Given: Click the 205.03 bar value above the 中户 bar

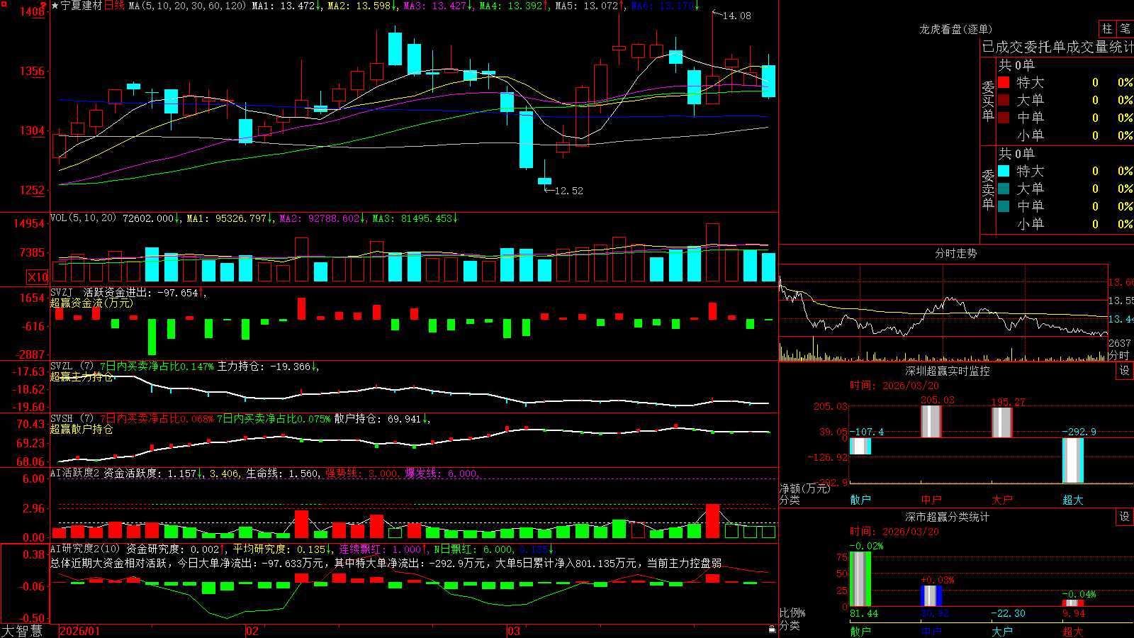Looking at the screenshot, I should 938,400.
